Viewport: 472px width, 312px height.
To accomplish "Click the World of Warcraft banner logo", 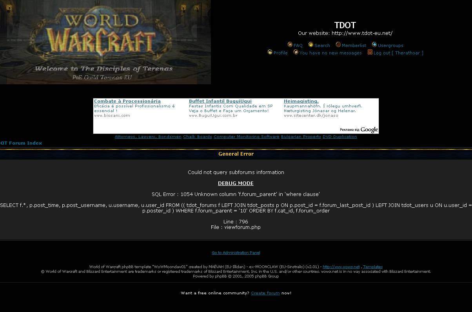I will point(105,42).
